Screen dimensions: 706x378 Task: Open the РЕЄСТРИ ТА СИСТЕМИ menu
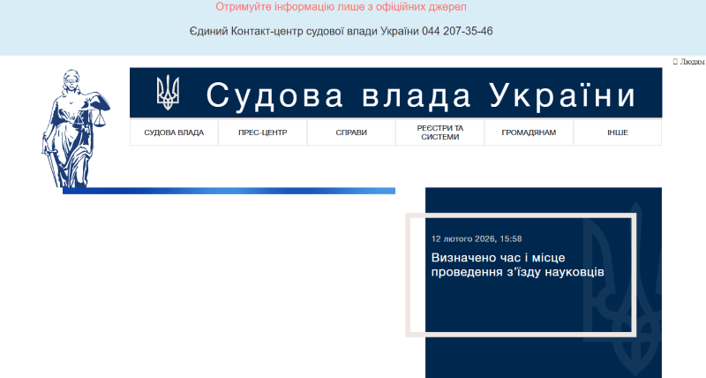click(439, 132)
